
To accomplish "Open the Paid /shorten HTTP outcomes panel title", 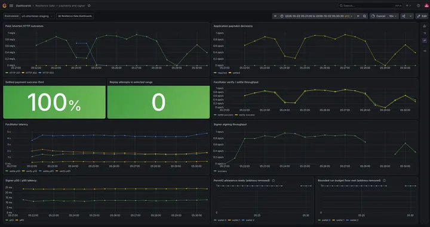I will click(24, 26).
